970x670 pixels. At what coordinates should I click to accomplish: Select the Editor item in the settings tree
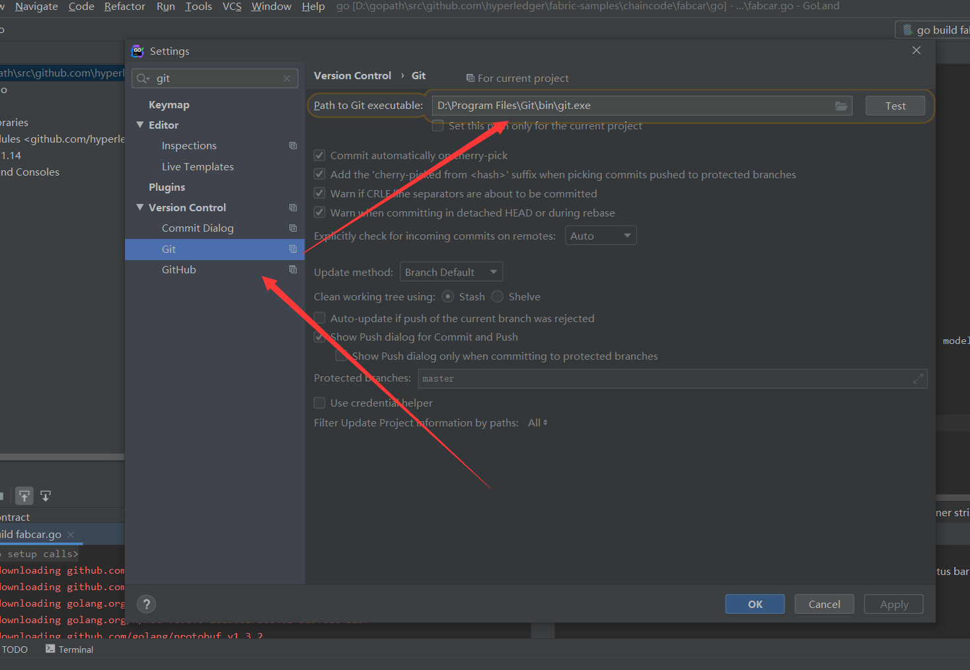[164, 125]
